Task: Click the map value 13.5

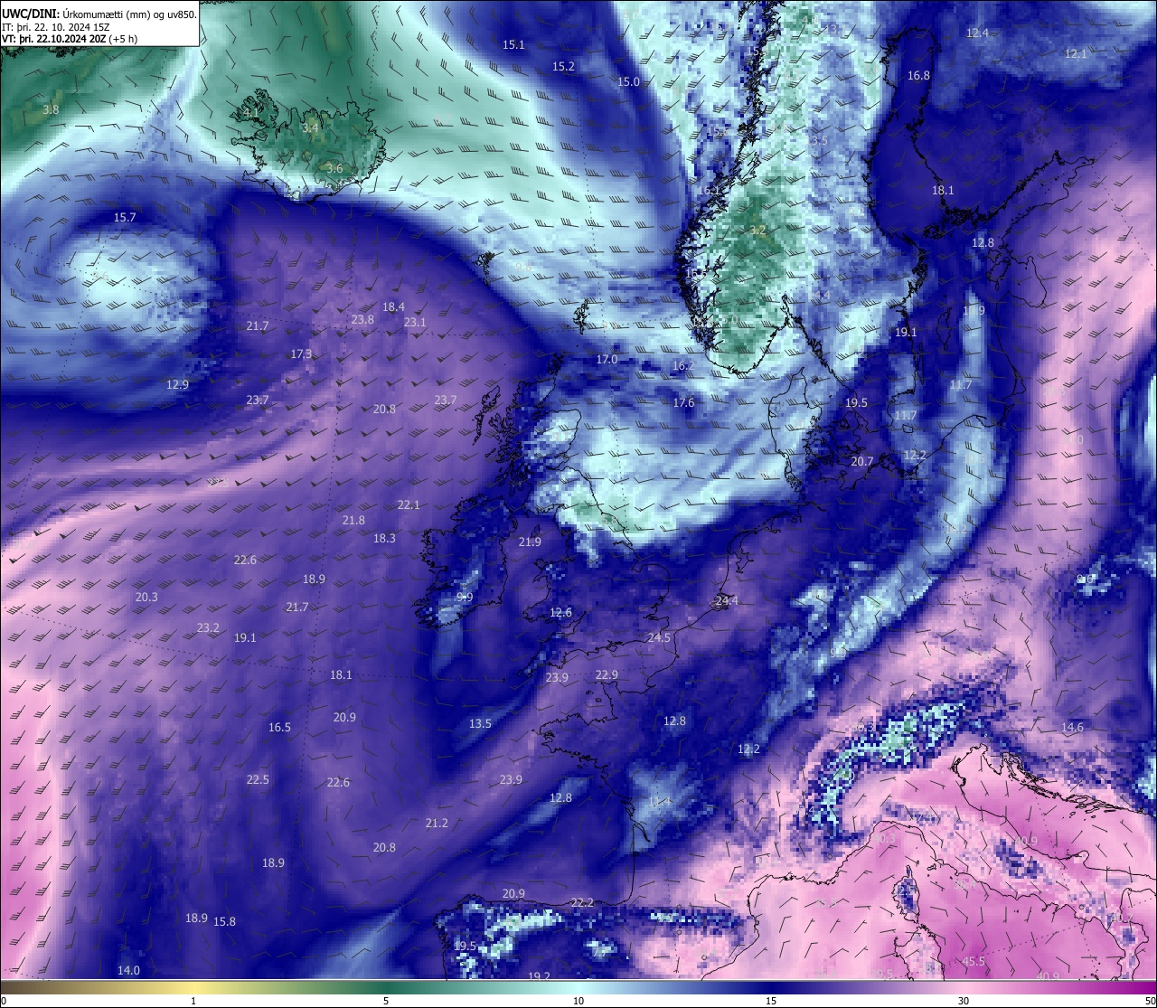Action: (480, 723)
